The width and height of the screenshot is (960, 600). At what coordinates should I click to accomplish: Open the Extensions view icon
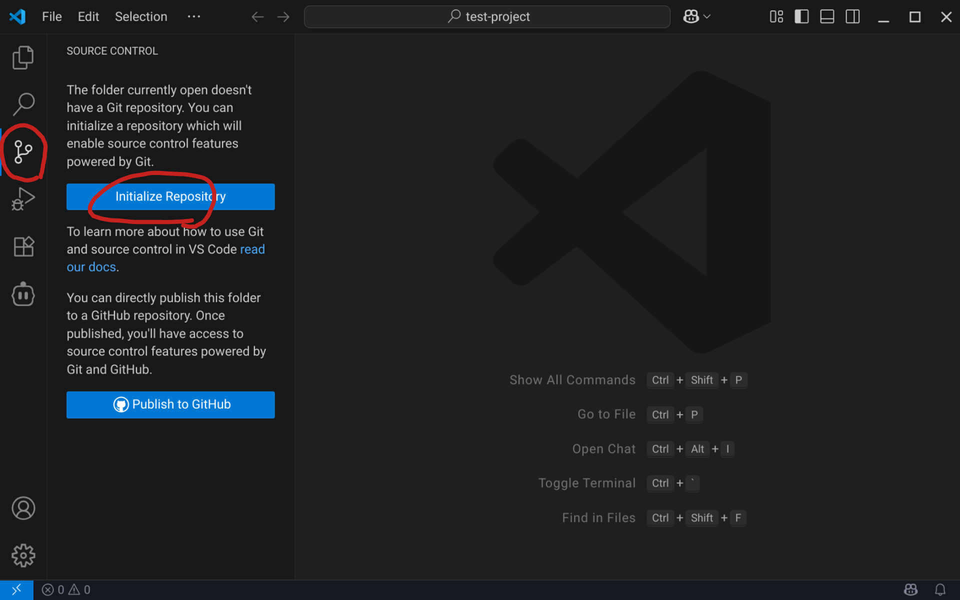pyautogui.click(x=23, y=246)
